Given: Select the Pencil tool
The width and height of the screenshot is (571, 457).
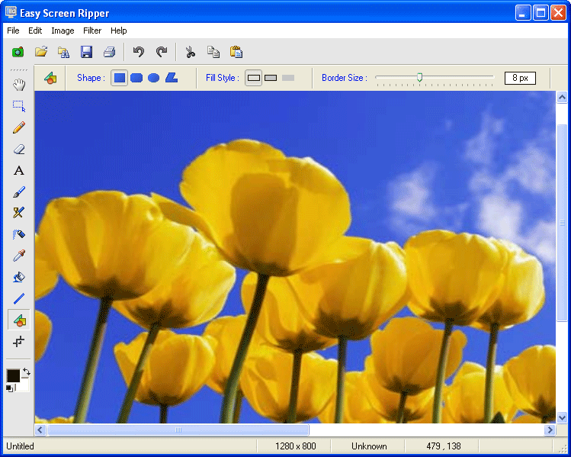Looking at the screenshot, I should point(19,127).
